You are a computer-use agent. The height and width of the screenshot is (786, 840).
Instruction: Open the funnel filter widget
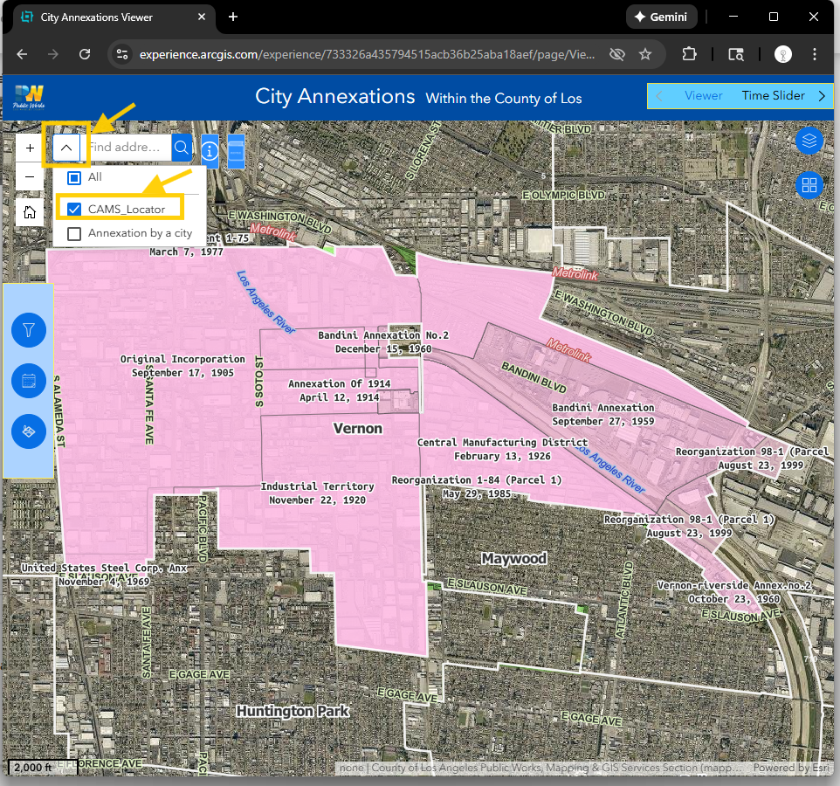pos(29,330)
